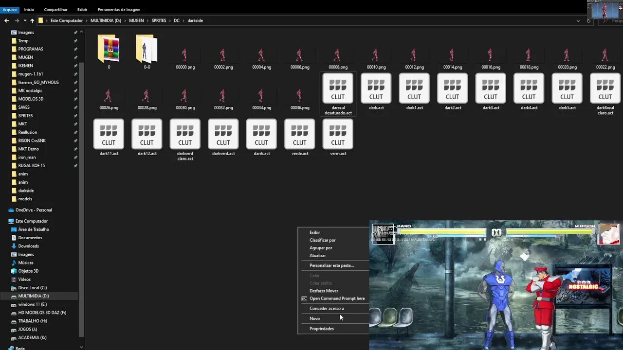
Task: Select the 00026.png sprite file
Action: coord(109,99)
